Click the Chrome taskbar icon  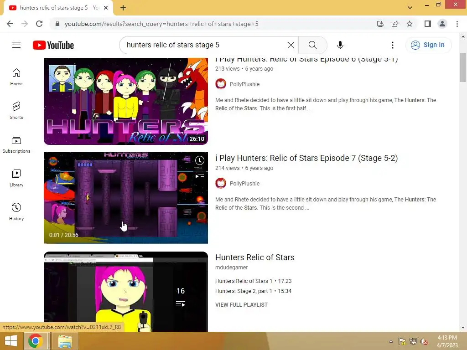coord(36,341)
